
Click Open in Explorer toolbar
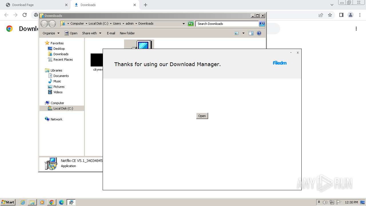(71, 33)
